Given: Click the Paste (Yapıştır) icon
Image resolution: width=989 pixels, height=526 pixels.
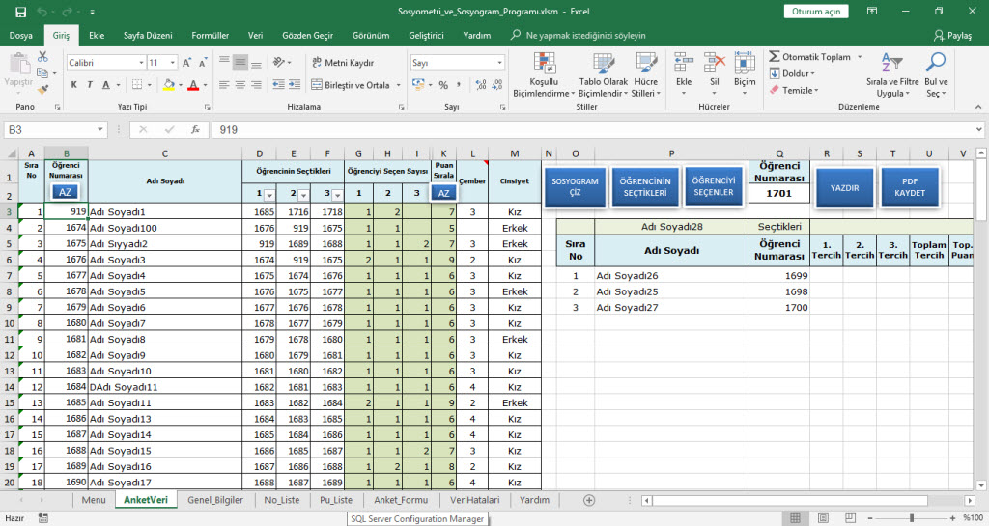Looking at the screenshot, I should [19, 65].
